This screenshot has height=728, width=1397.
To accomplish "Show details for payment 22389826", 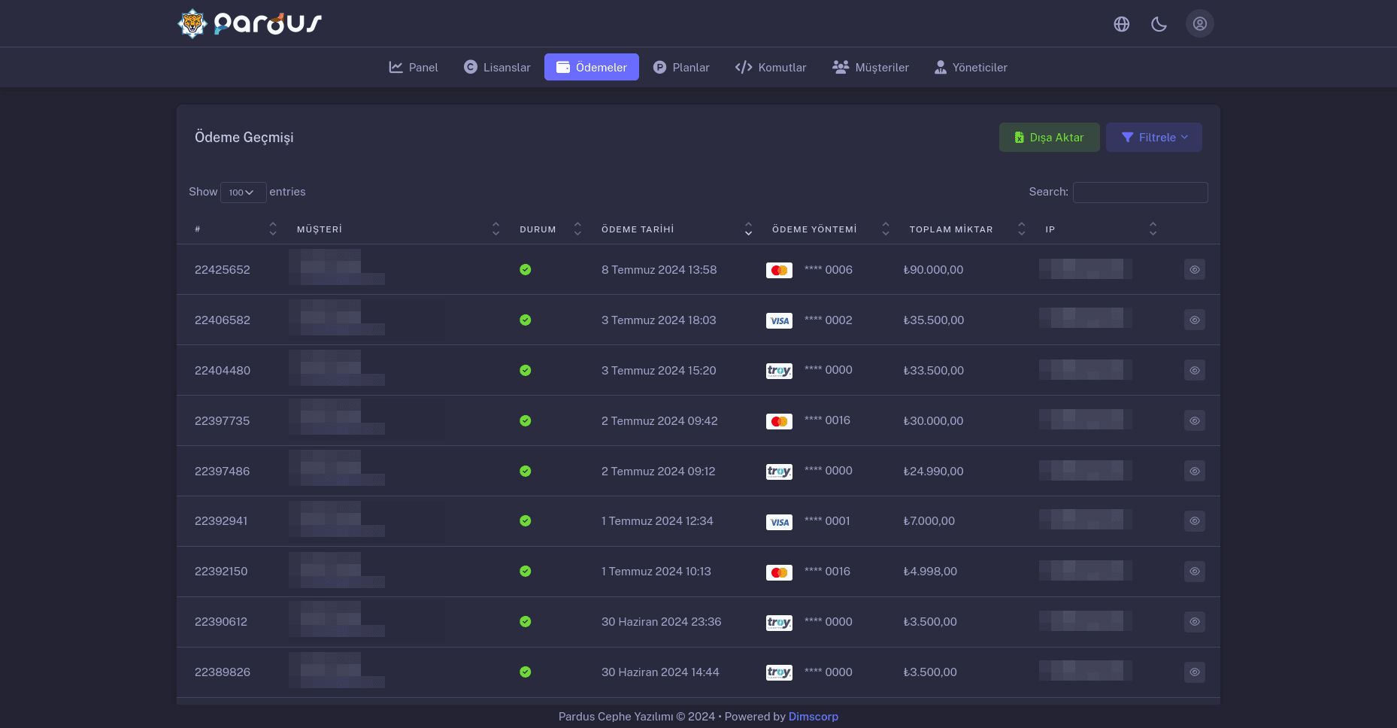I will click(1194, 672).
